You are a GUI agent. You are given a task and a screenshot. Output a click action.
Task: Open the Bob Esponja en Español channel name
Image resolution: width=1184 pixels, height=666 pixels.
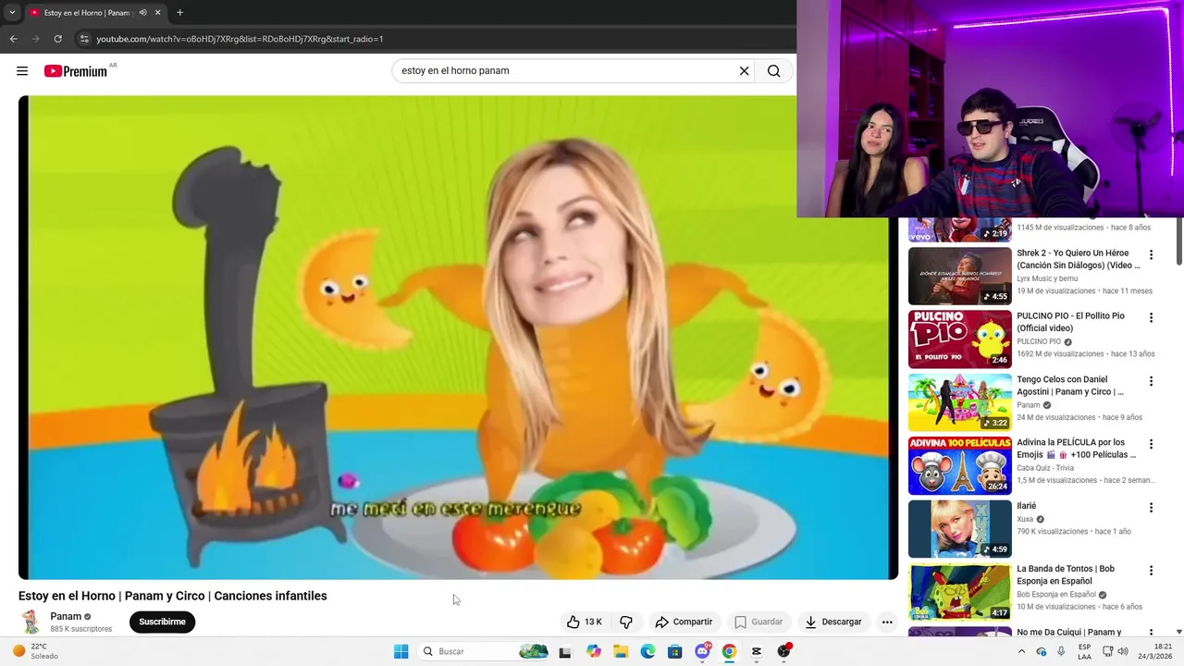(1056, 595)
